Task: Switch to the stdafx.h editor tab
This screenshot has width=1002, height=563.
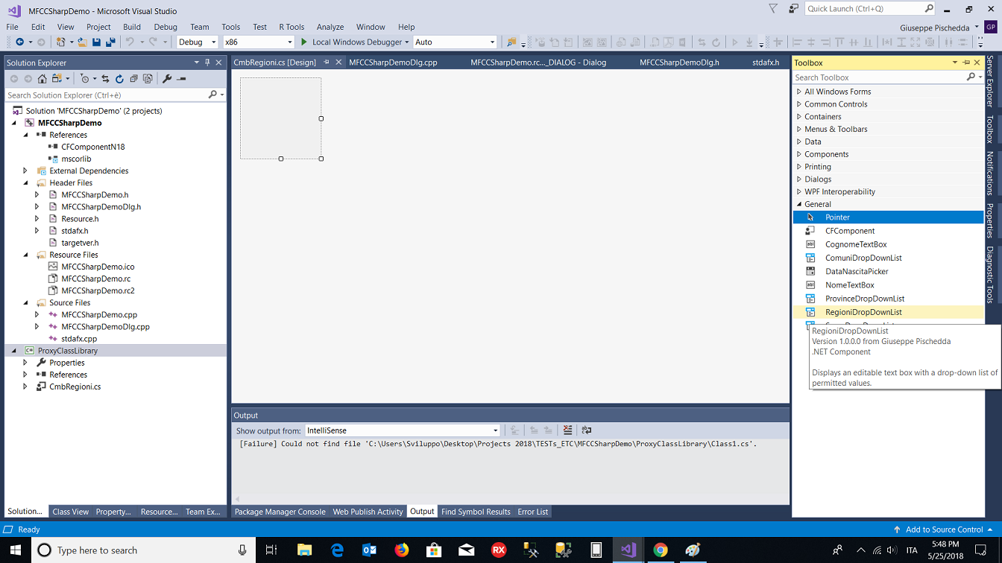Action: 766,63
